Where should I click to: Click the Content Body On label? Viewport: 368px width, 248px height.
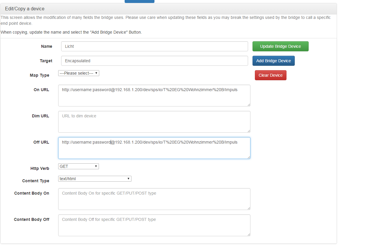point(32,193)
